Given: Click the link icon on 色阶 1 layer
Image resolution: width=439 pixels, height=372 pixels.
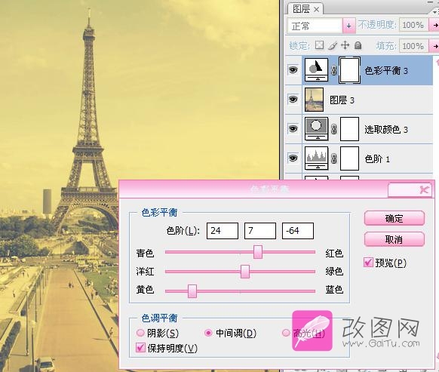Looking at the screenshot, I should [333, 158].
